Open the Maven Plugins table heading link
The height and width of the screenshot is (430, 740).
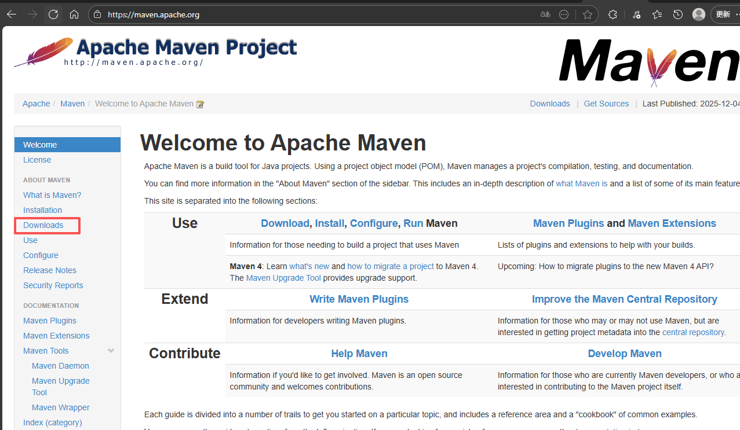(568, 223)
